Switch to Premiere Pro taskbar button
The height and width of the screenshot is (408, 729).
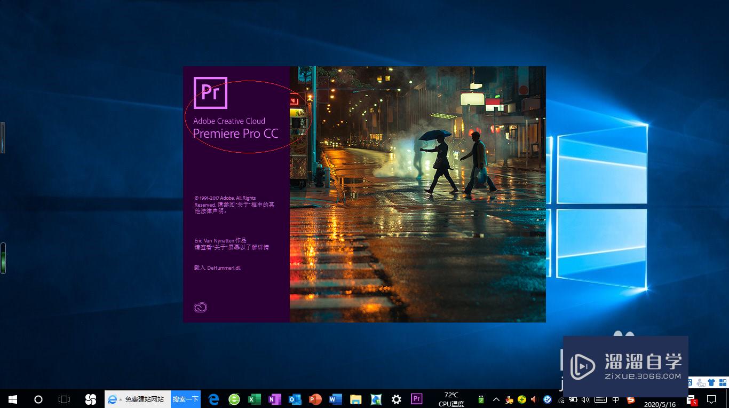click(x=417, y=399)
